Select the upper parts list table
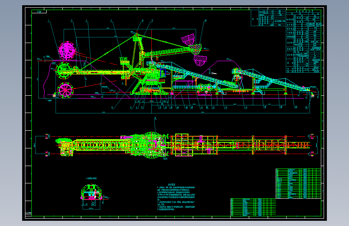 pos(298,183)
